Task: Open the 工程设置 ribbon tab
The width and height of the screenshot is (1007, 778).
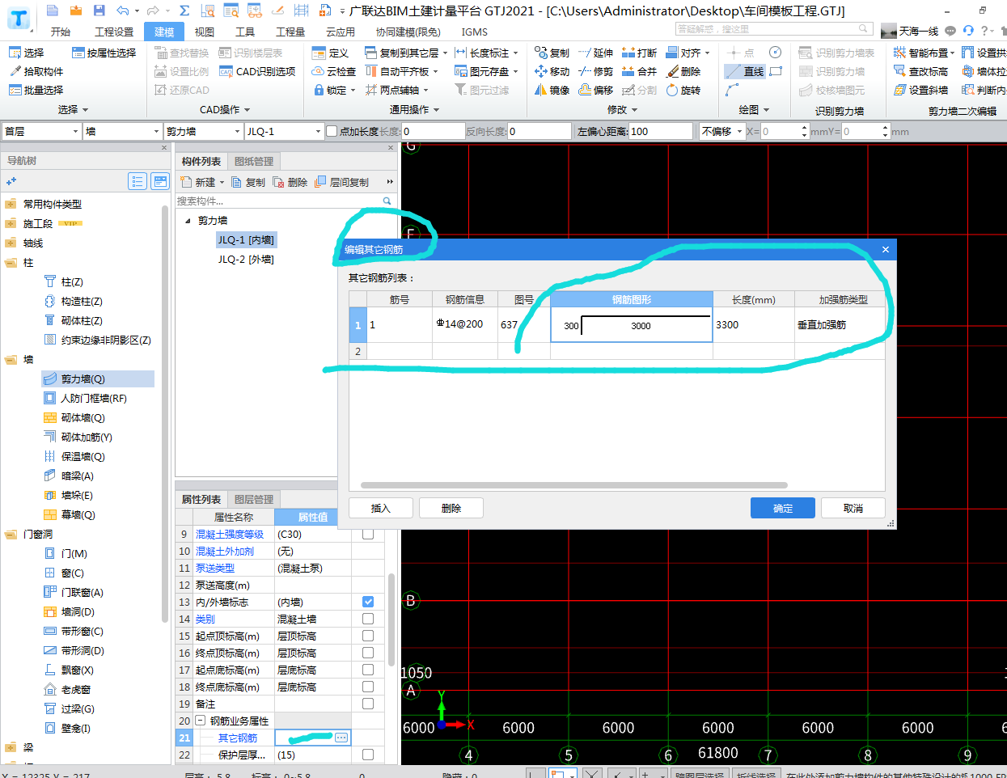Action: (114, 32)
